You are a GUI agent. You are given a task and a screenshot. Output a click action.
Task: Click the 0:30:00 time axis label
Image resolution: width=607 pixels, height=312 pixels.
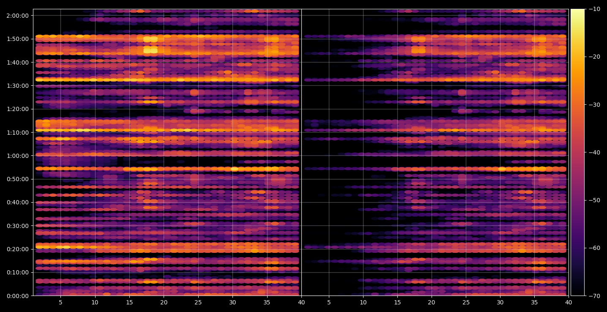[x=17, y=225]
